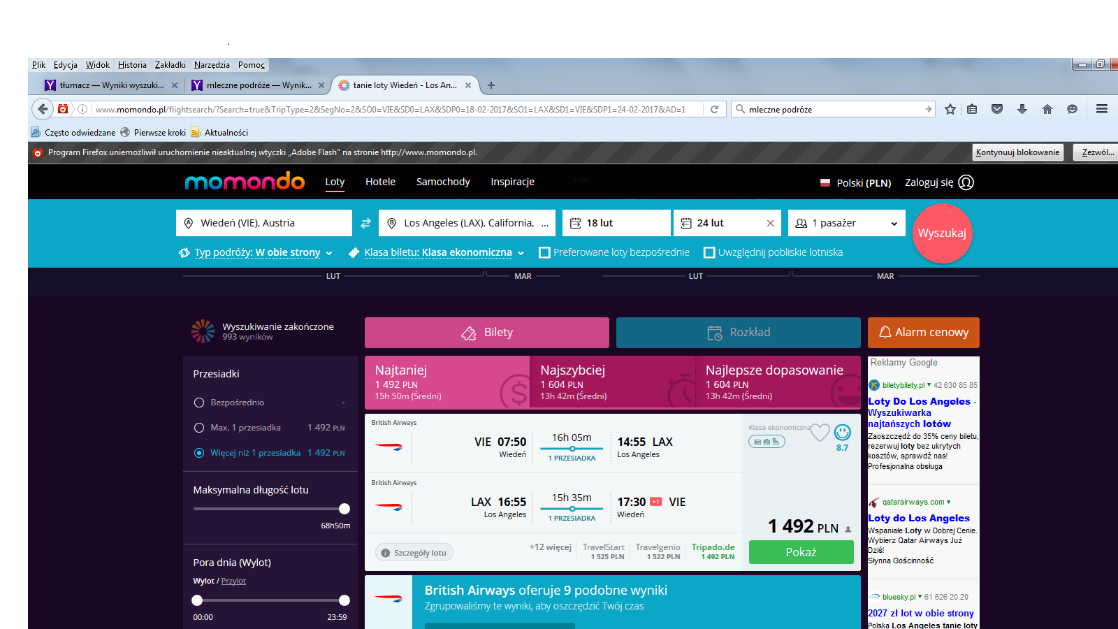Screen dimensions: 1118x629
Task: Click the Pocket icon in the toolbar
Action: [x=997, y=109]
